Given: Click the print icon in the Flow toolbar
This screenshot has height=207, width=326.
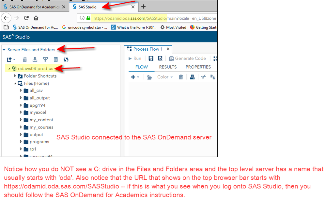Looking at the screenshot, I should [192, 77].
